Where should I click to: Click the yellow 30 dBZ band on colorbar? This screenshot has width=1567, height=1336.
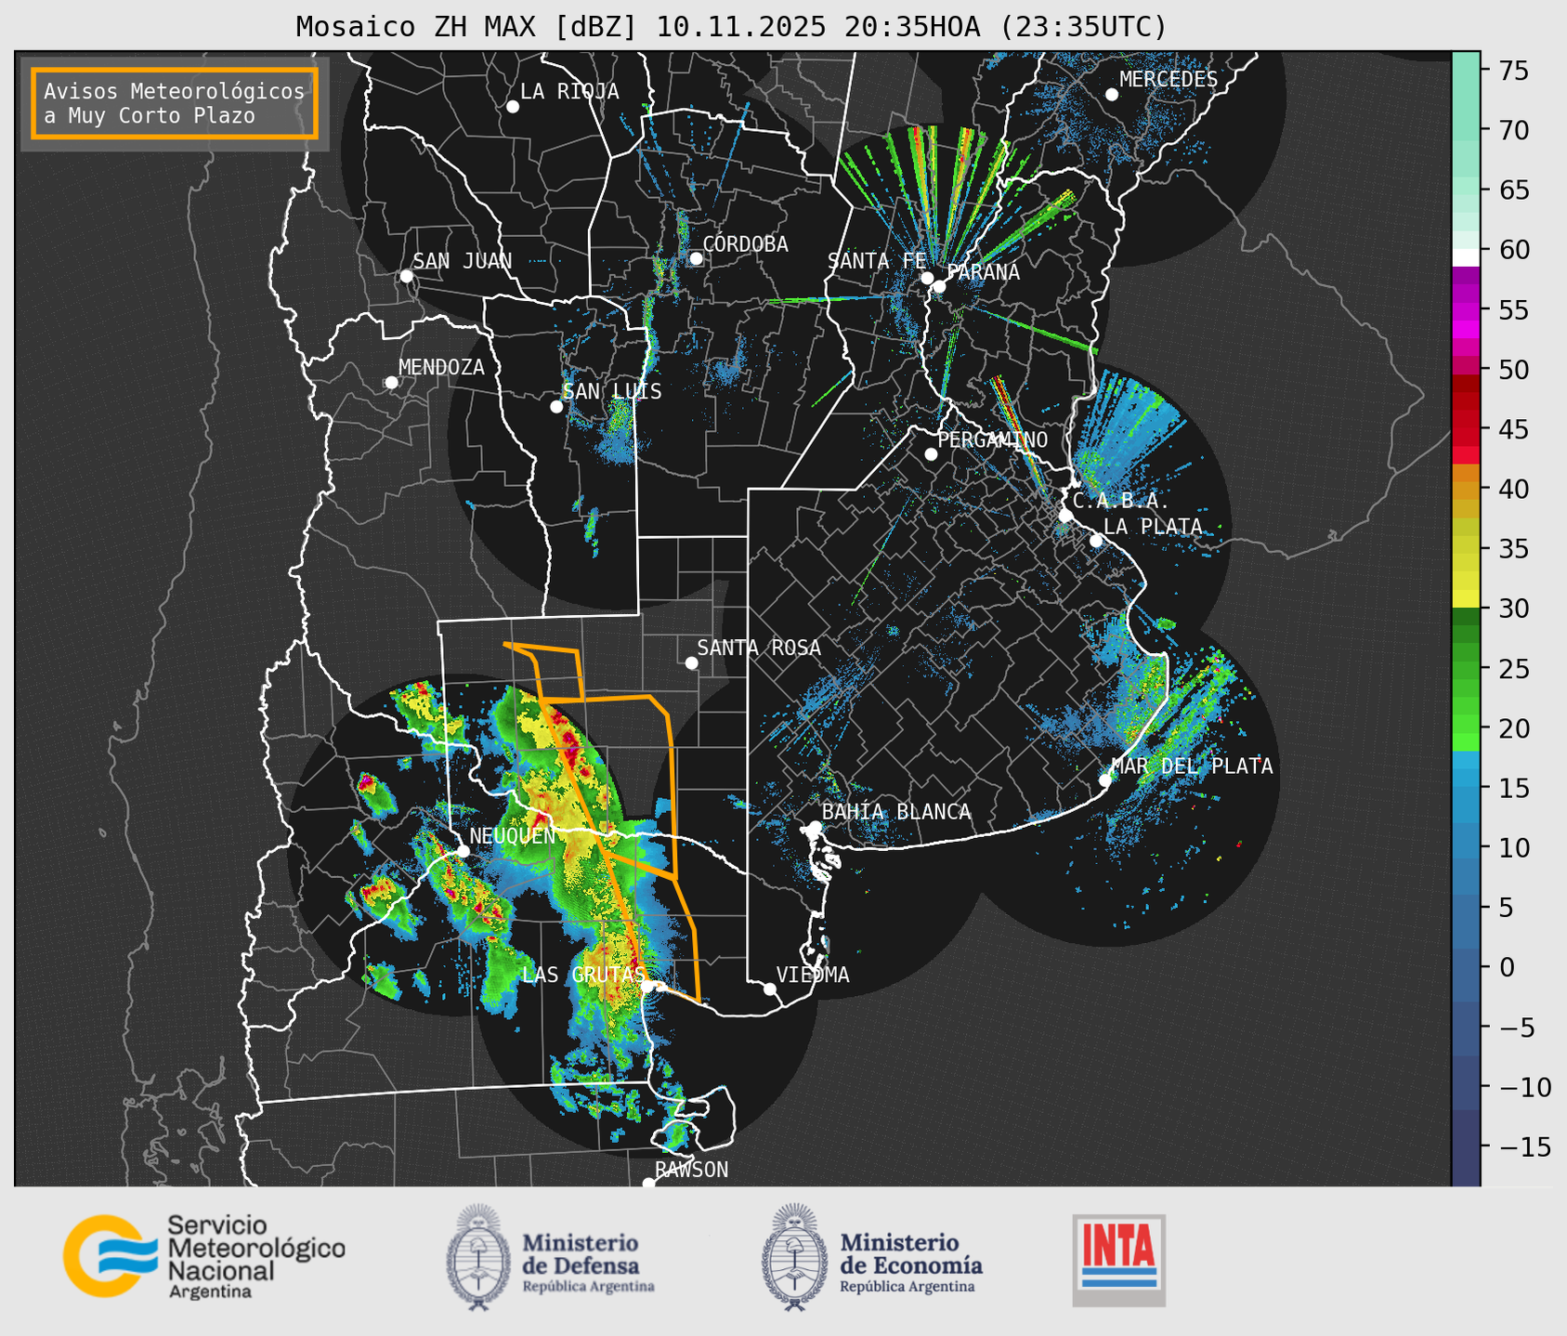pos(1465,600)
